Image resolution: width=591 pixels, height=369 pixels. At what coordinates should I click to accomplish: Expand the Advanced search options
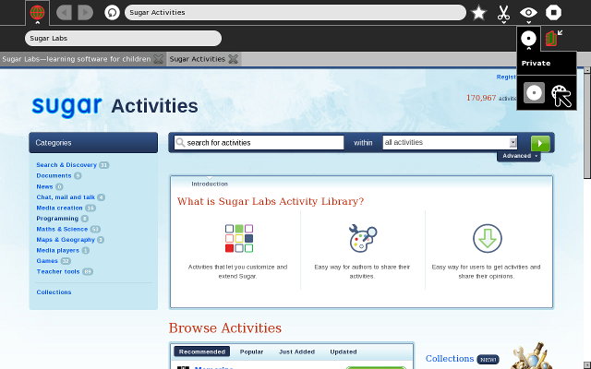[x=518, y=157]
